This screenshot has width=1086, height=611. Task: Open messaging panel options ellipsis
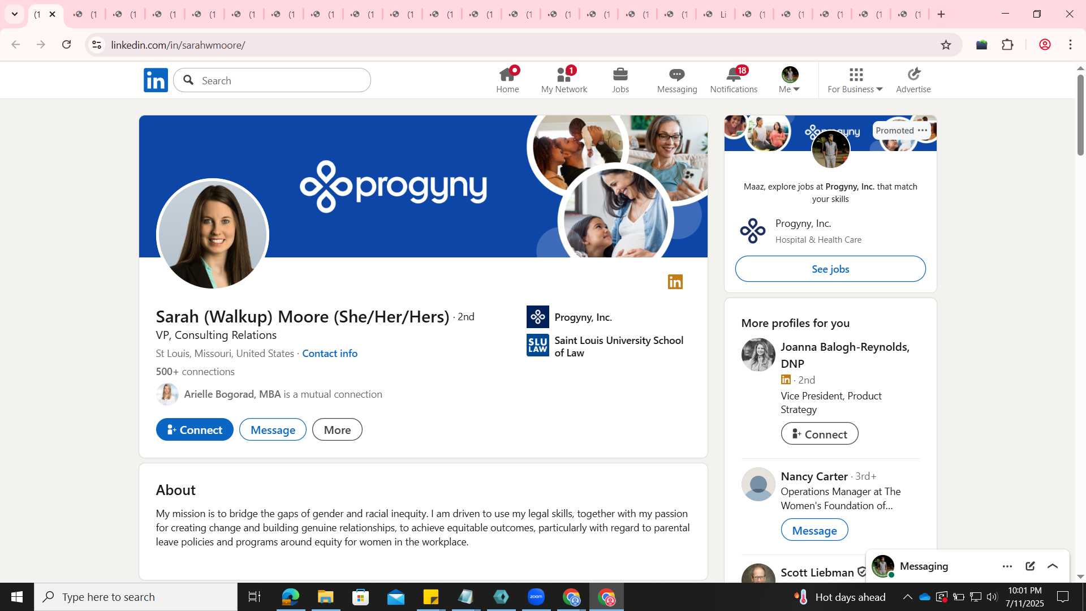click(1007, 566)
